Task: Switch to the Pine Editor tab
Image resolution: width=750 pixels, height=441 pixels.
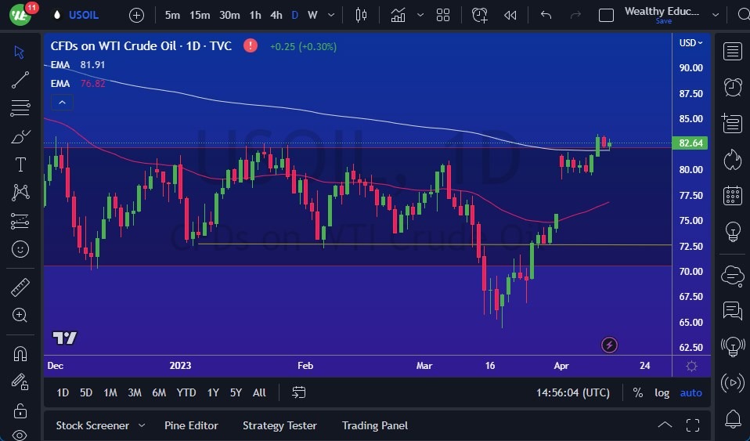Action: (x=191, y=425)
